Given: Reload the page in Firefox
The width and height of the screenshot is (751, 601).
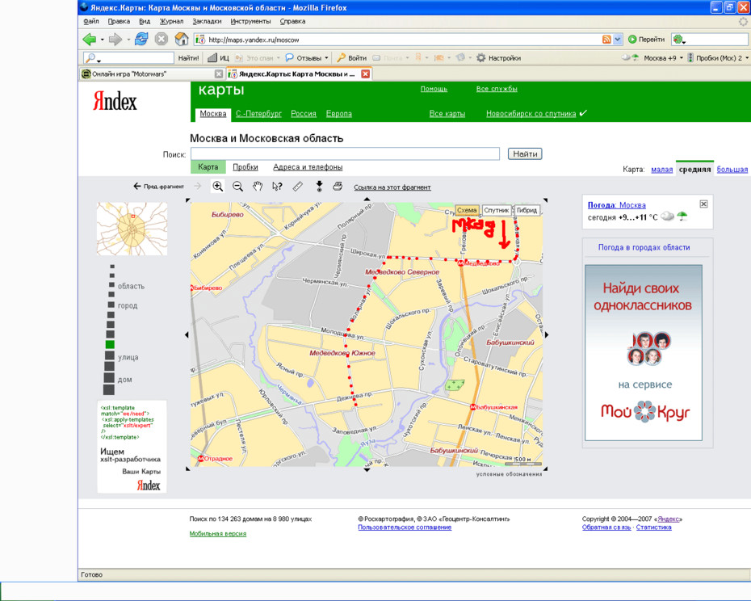Looking at the screenshot, I should (x=141, y=40).
